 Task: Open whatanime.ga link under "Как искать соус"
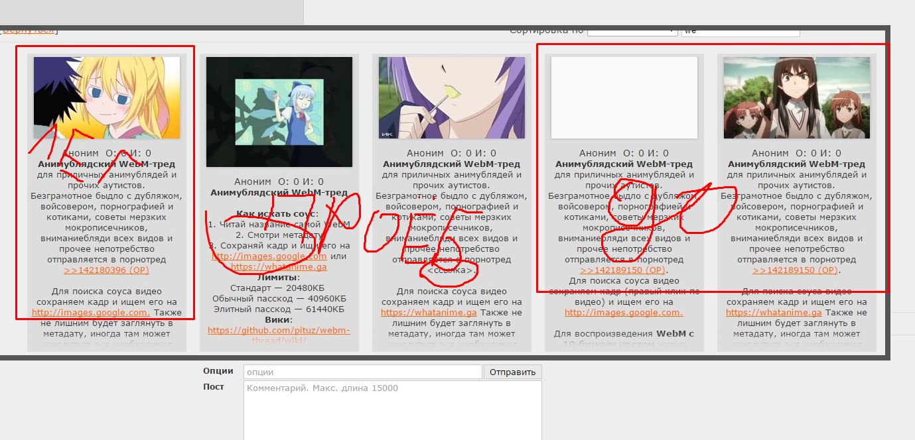click(x=279, y=267)
